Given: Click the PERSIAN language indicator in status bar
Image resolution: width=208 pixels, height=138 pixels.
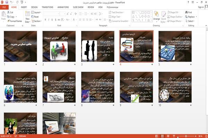Looking at the screenshot, I should [x=23, y=136].
